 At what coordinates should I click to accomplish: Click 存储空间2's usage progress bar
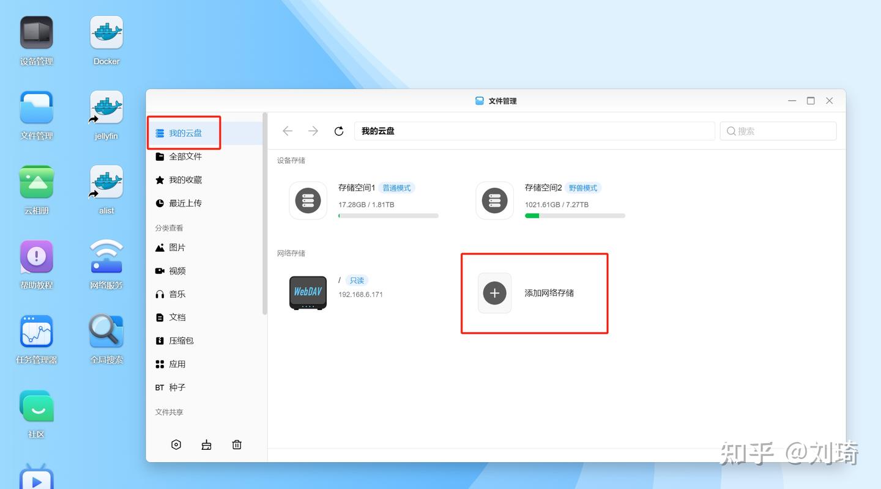click(574, 215)
